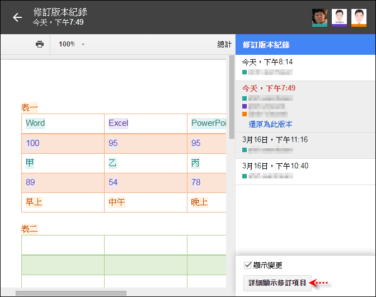Click the teal editor color square in 8:14 revision
The height and width of the screenshot is (297, 376).
(245, 72)
